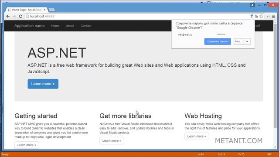Click the Нет button in password prompt

[238, 41]
